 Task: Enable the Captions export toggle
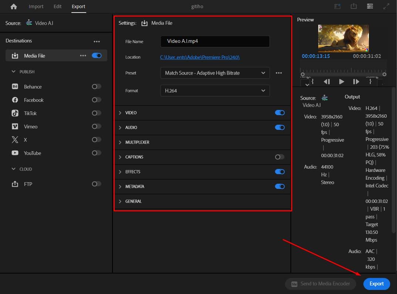click(x=279, y=157)
